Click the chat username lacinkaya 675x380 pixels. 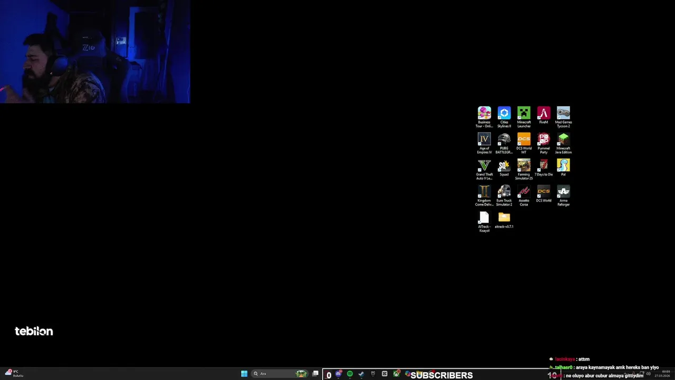point(564,359)
